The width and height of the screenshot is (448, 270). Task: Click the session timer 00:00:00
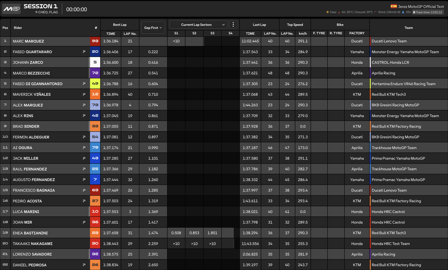pos(77,9)
